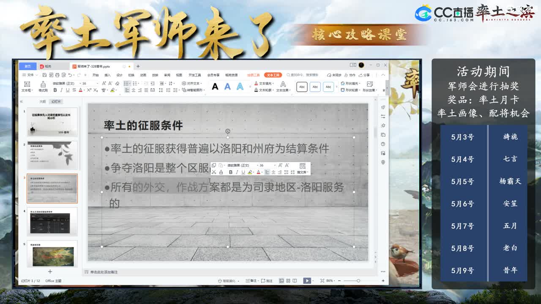This screenshot has height=304, width=541.
Task: Open the Insert (插入) ribbon tab
Action: click(x=107, y=75)
